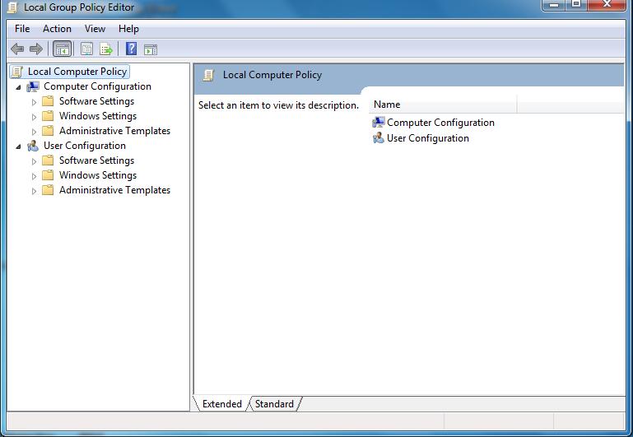Open the View menu
Viewport: 633px width, 437px height.
[95, 29]
